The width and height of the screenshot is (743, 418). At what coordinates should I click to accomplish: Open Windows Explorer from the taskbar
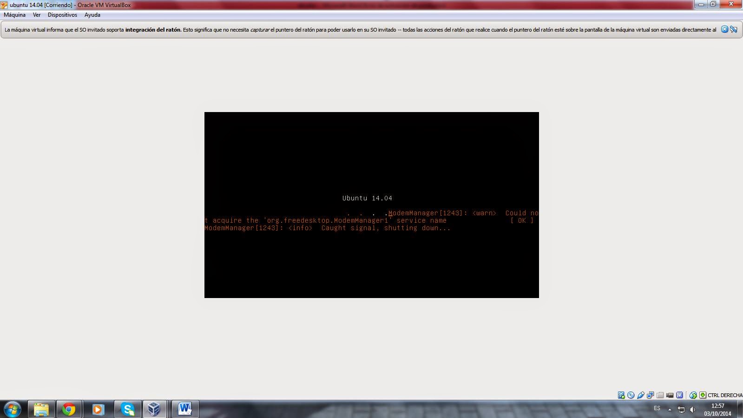[41, 409]
